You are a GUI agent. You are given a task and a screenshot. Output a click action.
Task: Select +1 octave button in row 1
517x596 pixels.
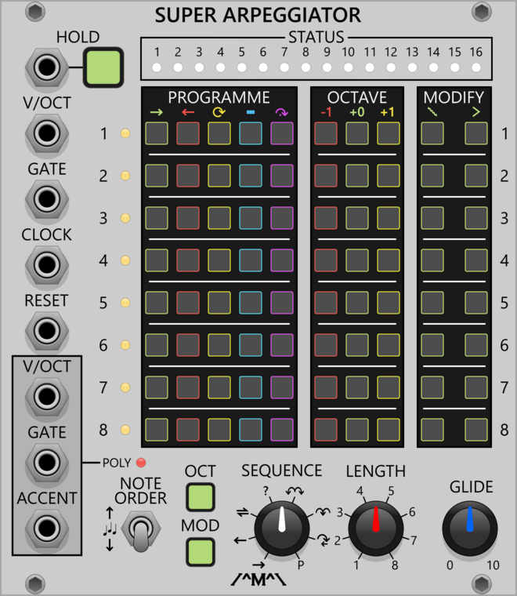coord(389,133)
